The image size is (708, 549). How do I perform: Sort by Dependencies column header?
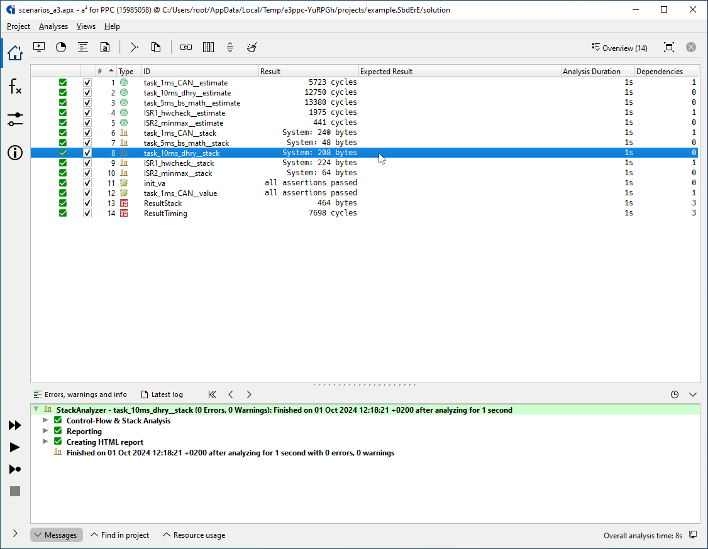pyautogui.click(x=667, y=71)
